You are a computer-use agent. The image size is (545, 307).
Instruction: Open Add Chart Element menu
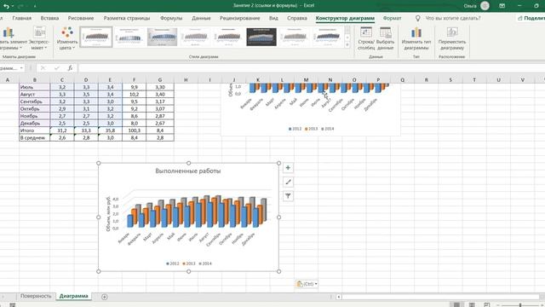coord(10,38)
